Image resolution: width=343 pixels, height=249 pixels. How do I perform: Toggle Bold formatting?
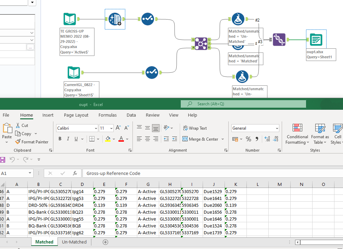point(60,139)
